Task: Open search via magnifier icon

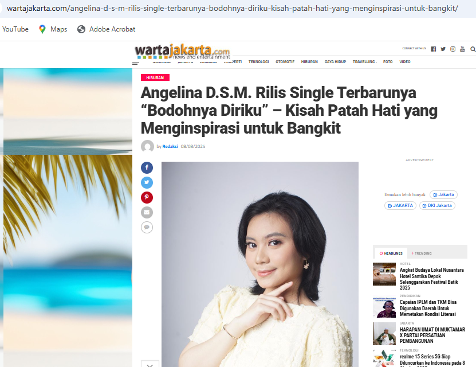Action: (473, 49)
